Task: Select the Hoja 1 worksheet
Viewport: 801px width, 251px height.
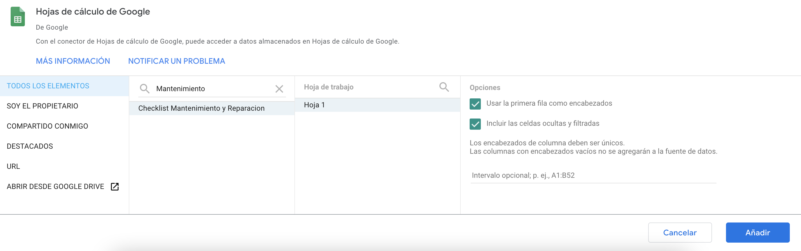Action: (x=377, y=105)
